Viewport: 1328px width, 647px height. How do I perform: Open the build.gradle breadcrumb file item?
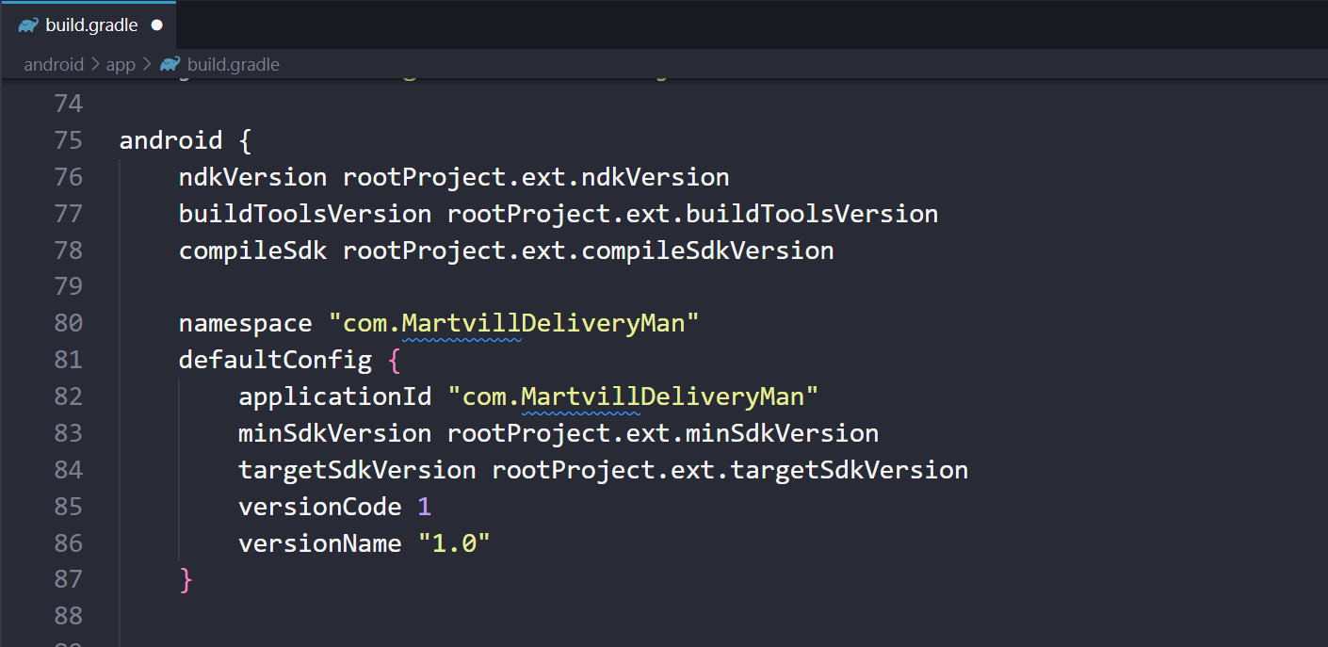(233, 65)
